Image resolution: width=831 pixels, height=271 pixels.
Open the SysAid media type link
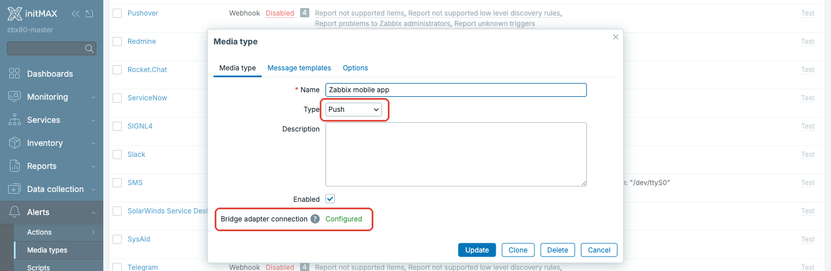tap(139, 239)
